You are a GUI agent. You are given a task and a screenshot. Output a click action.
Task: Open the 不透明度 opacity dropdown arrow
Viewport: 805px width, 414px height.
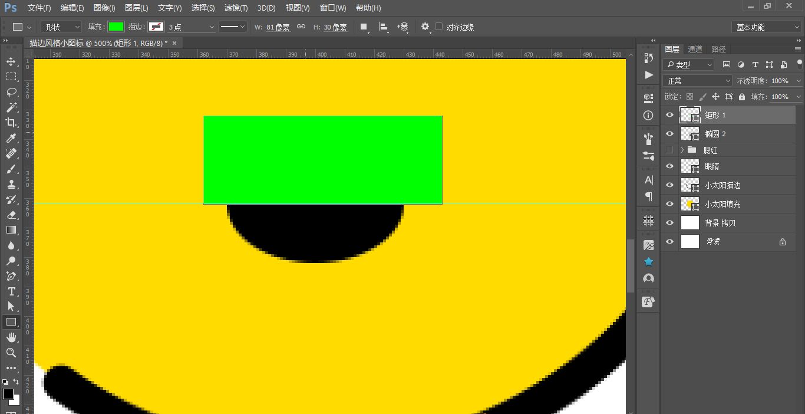(x=799, y=81)
